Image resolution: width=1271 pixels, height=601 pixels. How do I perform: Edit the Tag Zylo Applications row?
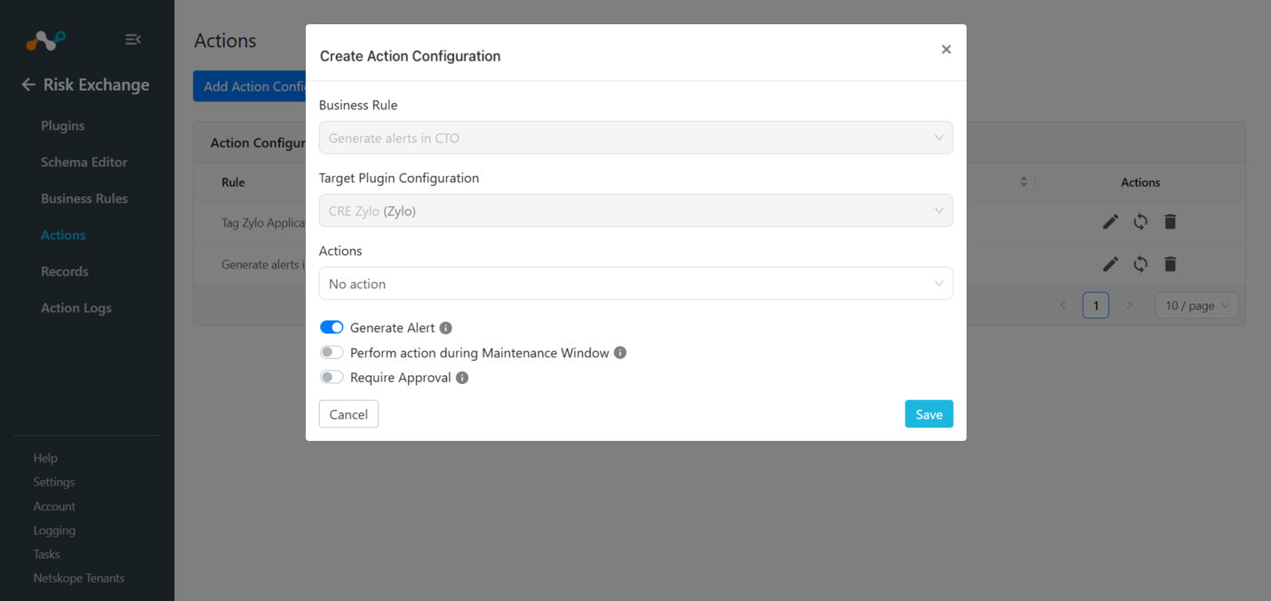(1110, 222)
